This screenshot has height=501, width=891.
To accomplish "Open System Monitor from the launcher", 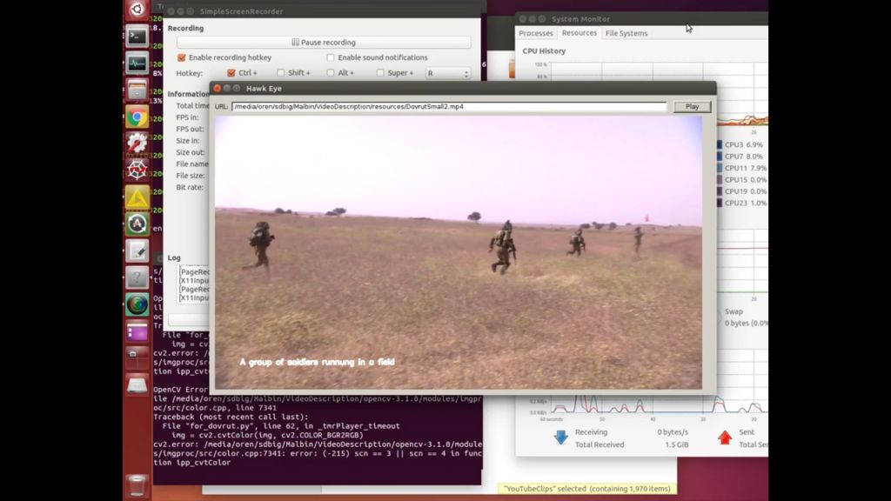I will pyautogui.click(x=137, y=63).
